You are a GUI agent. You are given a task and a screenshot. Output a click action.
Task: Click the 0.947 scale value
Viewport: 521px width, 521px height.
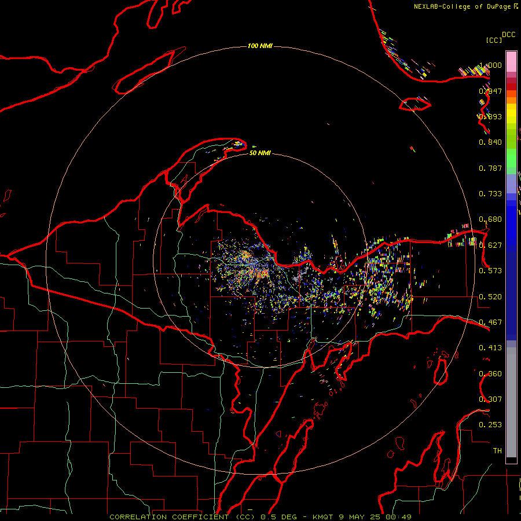coord(490,91)
